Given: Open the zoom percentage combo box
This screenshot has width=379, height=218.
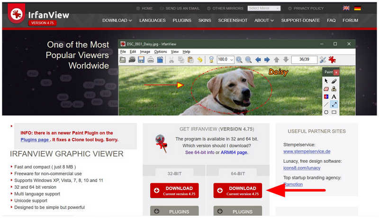Looking at the screenshot, I should [x=226, y=60].
